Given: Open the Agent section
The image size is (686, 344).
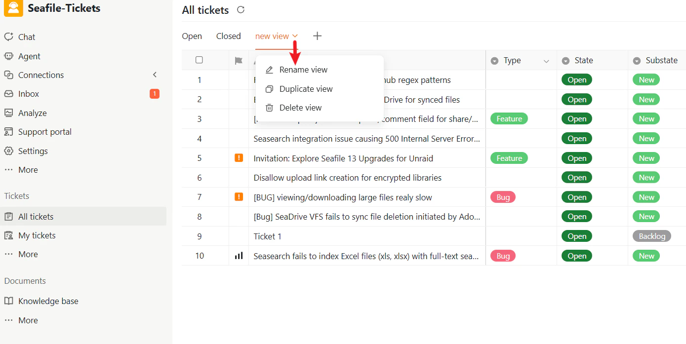Looking at the screenshot, I should click(29, 56).
